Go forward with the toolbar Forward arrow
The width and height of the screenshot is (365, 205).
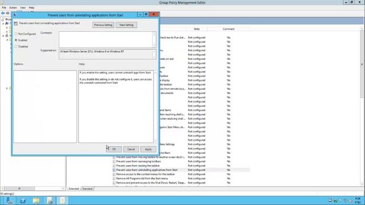[7, 13]
